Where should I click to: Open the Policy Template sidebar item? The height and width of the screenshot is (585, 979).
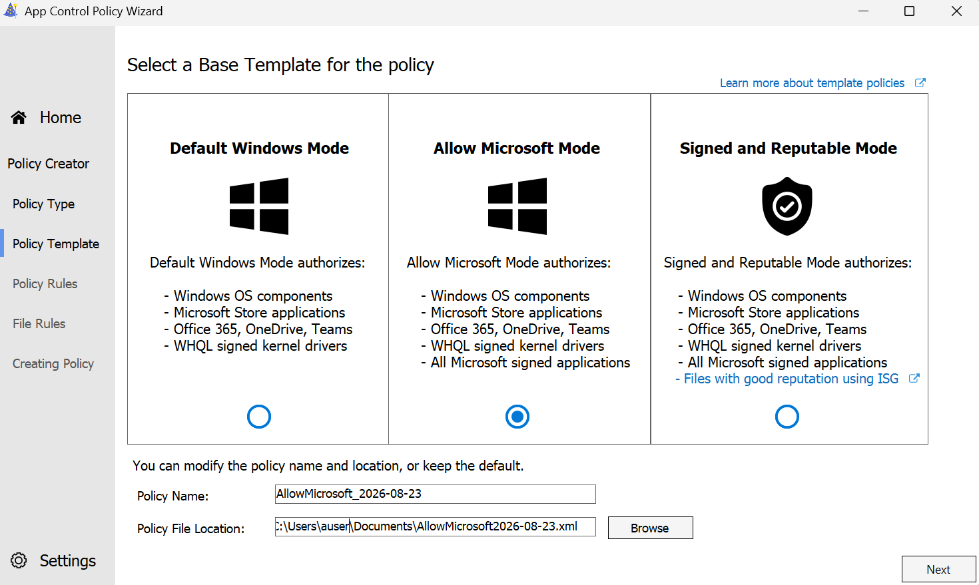pos(56,244)
